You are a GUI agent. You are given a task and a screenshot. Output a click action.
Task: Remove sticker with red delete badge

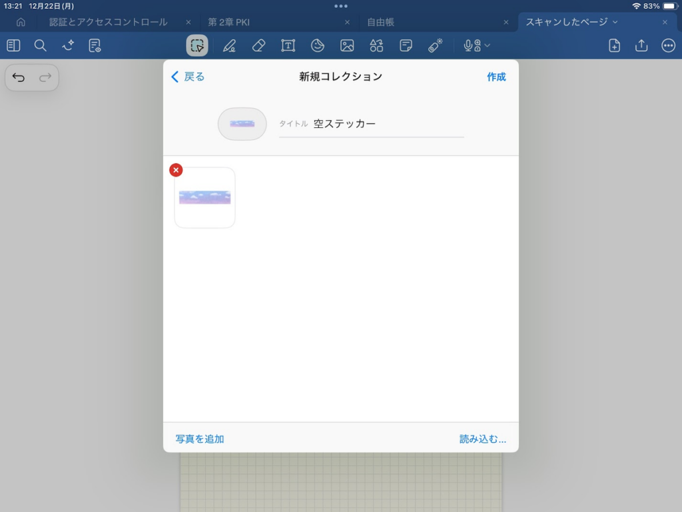tap(176, 170)
